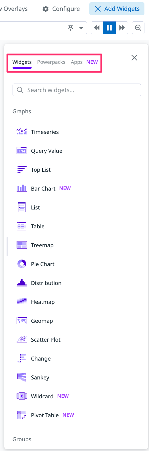This screenshot has width=149, height=451.
Task: Select the Timeseries widget icon
Action: point(22,132)
